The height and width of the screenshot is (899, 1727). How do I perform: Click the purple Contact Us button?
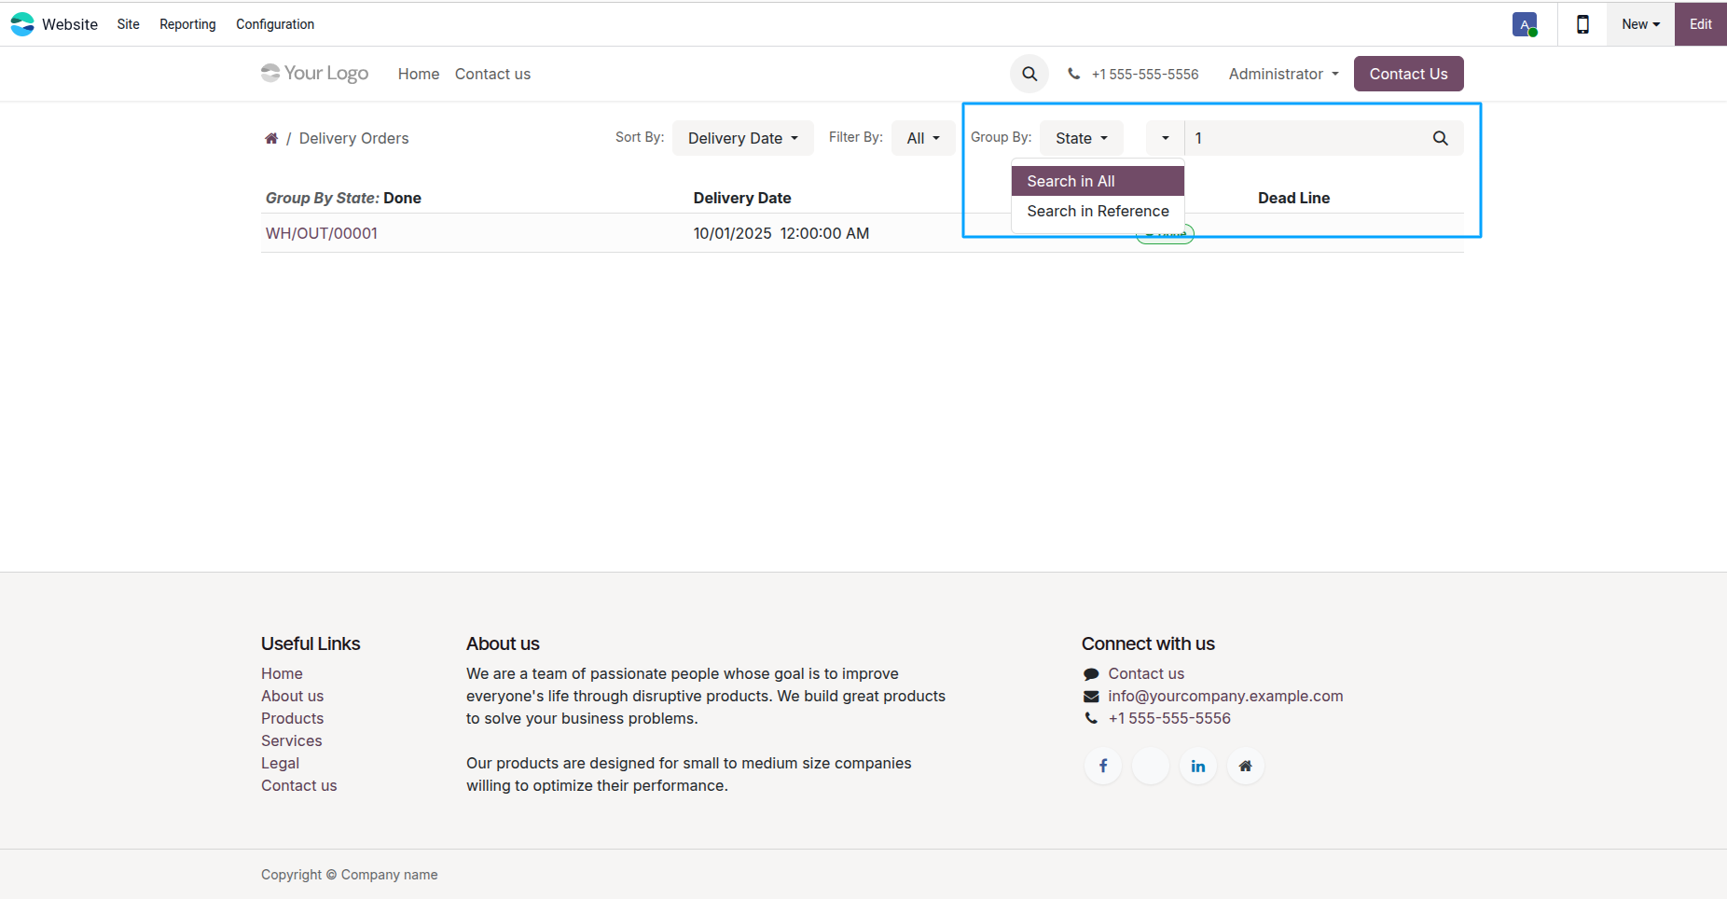[x=1408, y=74]
